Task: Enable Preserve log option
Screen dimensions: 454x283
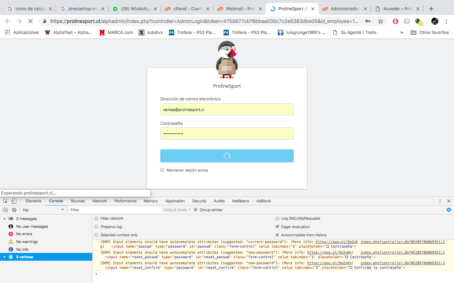Action: tap(96, 227)
